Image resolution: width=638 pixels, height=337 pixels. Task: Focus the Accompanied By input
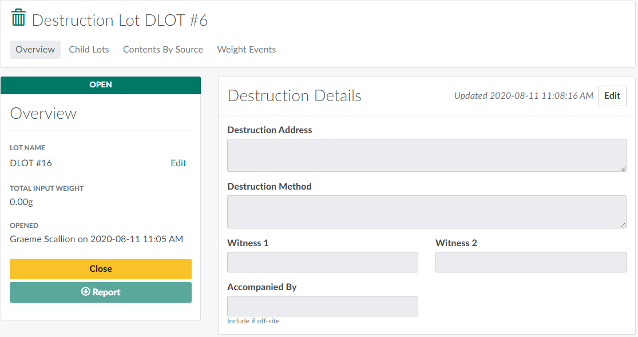pos(322,306)
